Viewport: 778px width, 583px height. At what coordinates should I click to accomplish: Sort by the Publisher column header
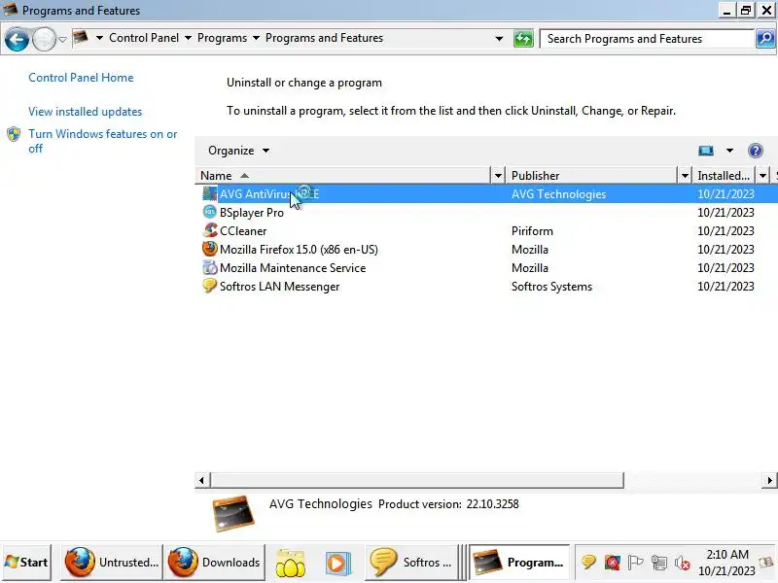coord(592,176)
